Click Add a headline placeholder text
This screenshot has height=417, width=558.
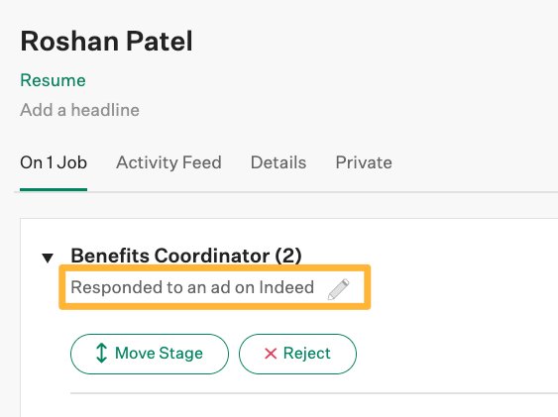(79, 110)
